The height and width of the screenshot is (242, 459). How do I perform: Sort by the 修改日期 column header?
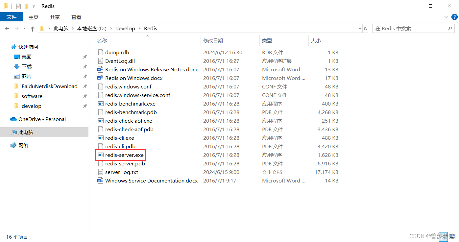click(x=213, y=40)
